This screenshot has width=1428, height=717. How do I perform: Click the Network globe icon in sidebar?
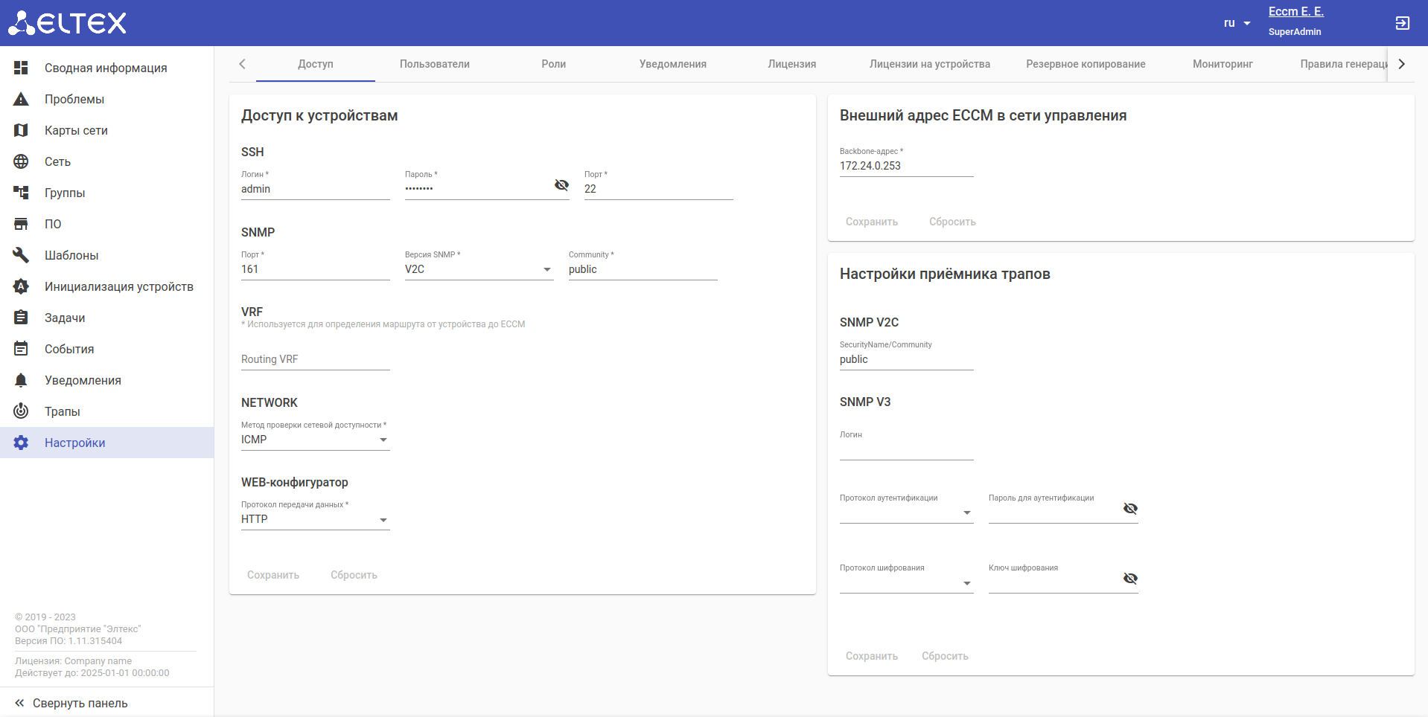click(x=21, y=161)
